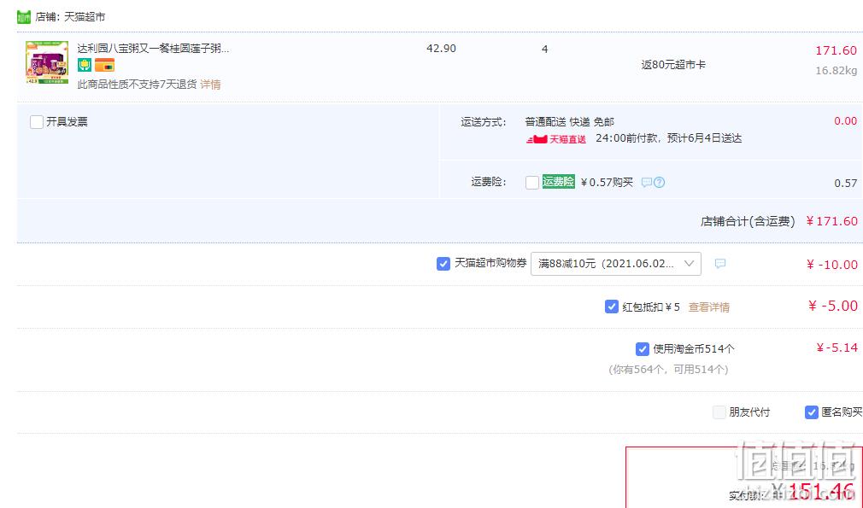This screenshot has width=863, height=508.
Task: Enable the 开具发票 invoice checkbox
Action: click(x=37, y=121)
